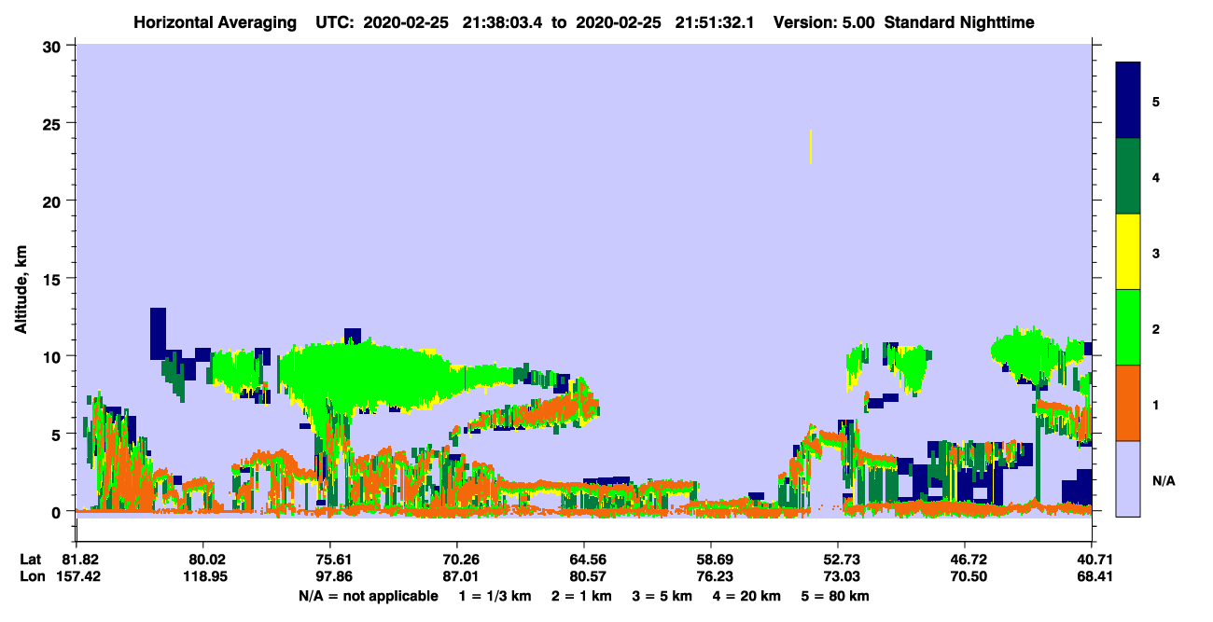Image resolution: width=1213 pixels, height=622 pixels.
Task: Click the lavender N/A colorbar segment
Action: 1128,478
